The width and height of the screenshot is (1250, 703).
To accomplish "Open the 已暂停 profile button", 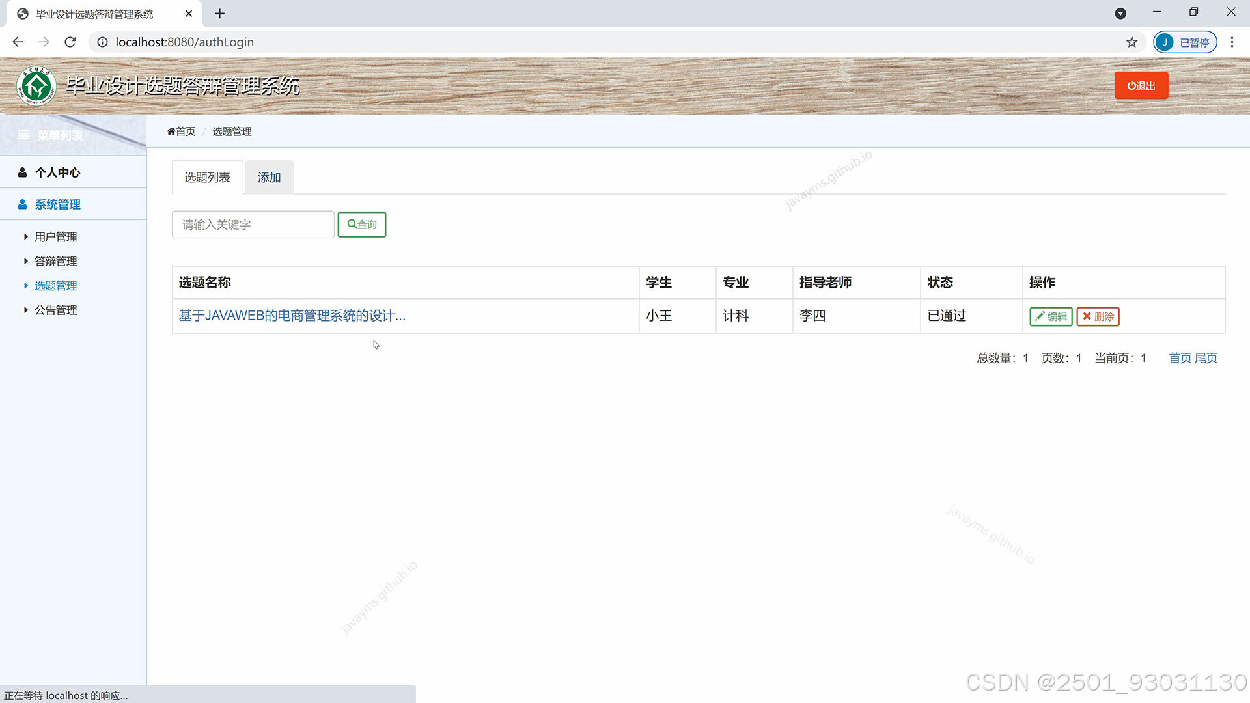I will pyautogui.click(x=1185, y=42).
